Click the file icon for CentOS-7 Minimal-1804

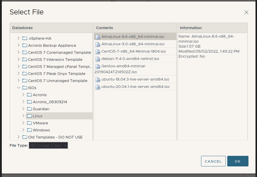(x=98, y=51)
